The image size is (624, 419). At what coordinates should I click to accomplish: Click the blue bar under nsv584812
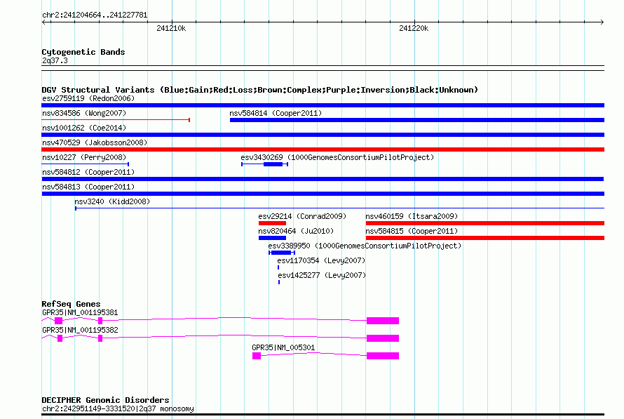click(x=323, y=179)
